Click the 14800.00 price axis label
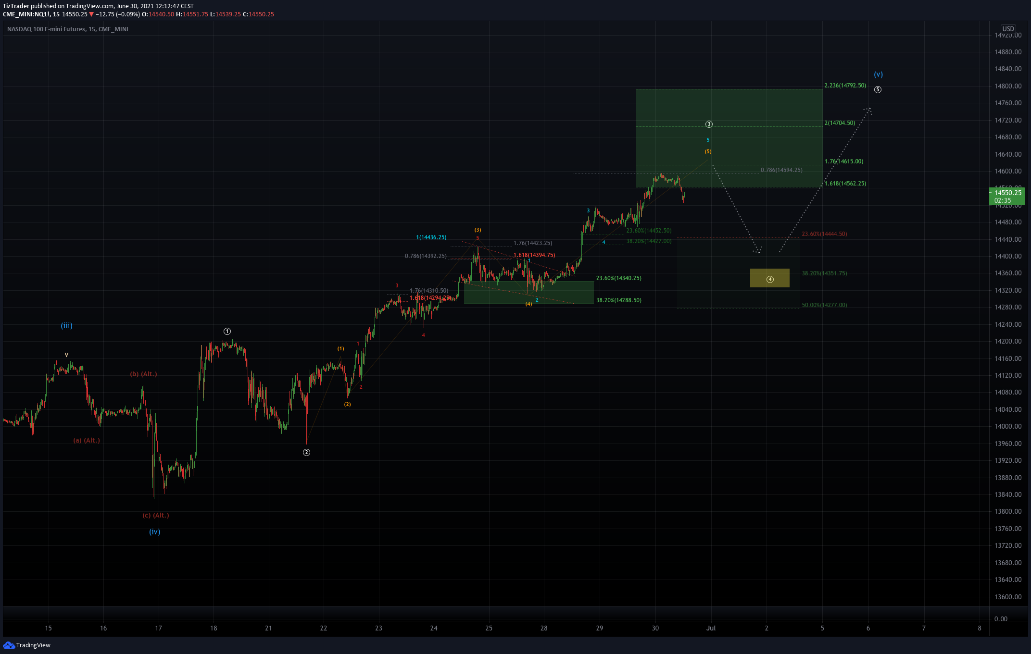The width and height of the screenshot is (1031, 654). 1008,86
